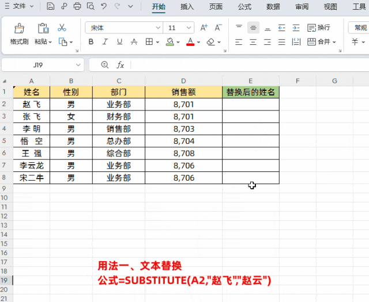Screen dimensions: 369x302
Task: Click the share link icon
Action: (64, 6)
